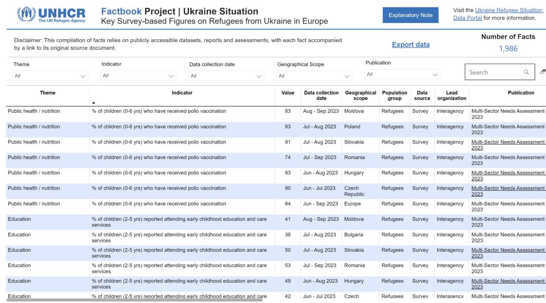Sort by Data source column header

[422, 96]
